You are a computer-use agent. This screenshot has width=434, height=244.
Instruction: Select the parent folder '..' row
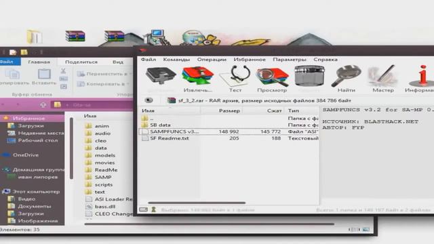229,119
